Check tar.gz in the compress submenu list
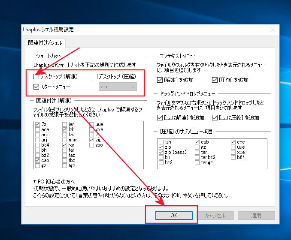291x240 pixels. click(x=197, y=162)
